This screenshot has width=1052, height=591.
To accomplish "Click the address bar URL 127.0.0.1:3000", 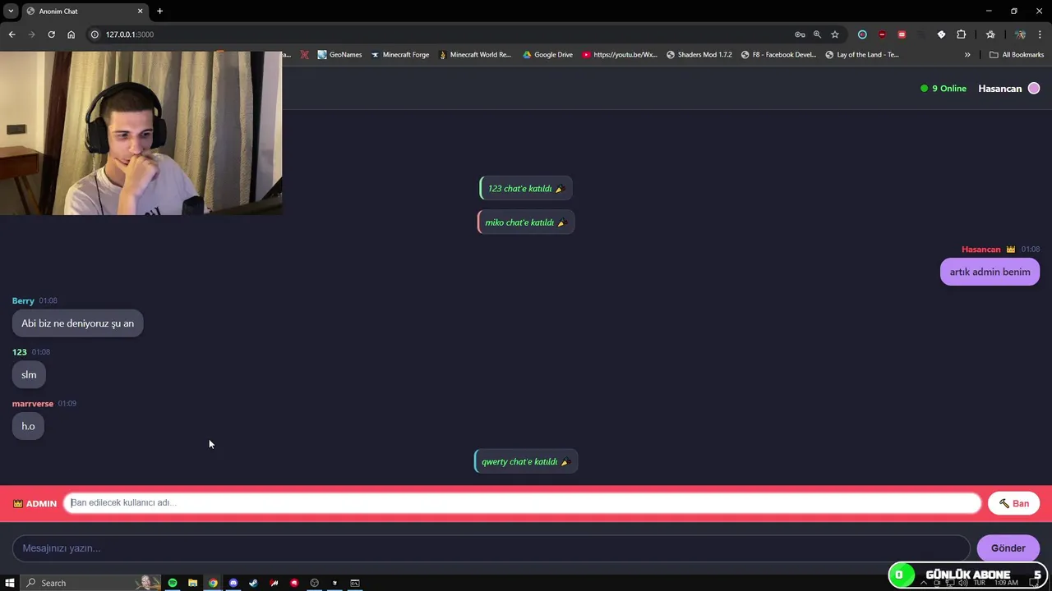I will (x=130, y=34).
